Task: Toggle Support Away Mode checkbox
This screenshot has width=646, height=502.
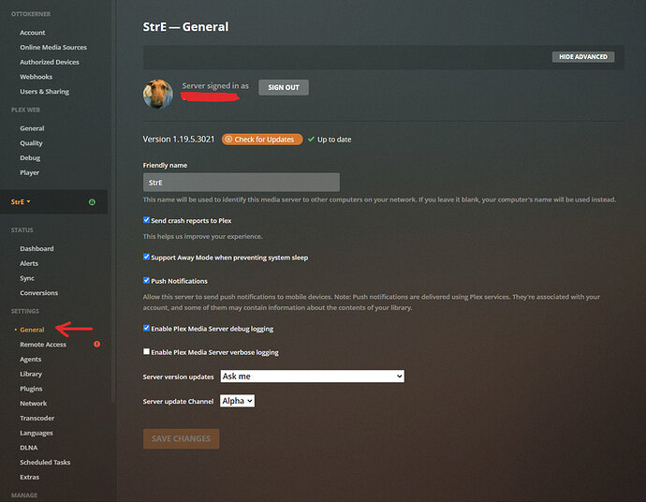Action: click(146, 257)
